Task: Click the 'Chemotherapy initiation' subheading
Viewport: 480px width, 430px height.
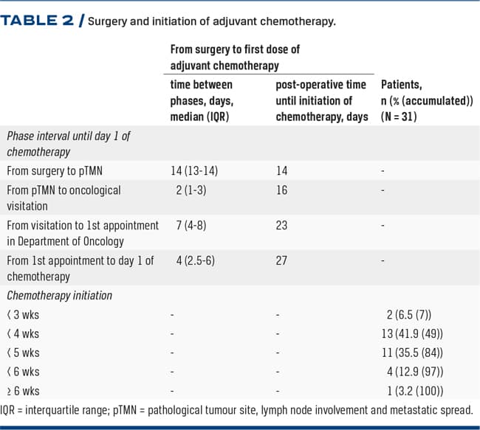Action: pyautogui.click(x=60, y=296)
